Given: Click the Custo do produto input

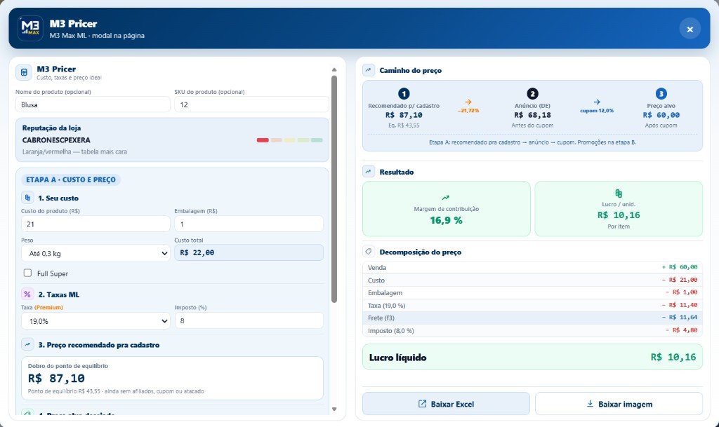Looking at the screenshot, I should 95,224.
